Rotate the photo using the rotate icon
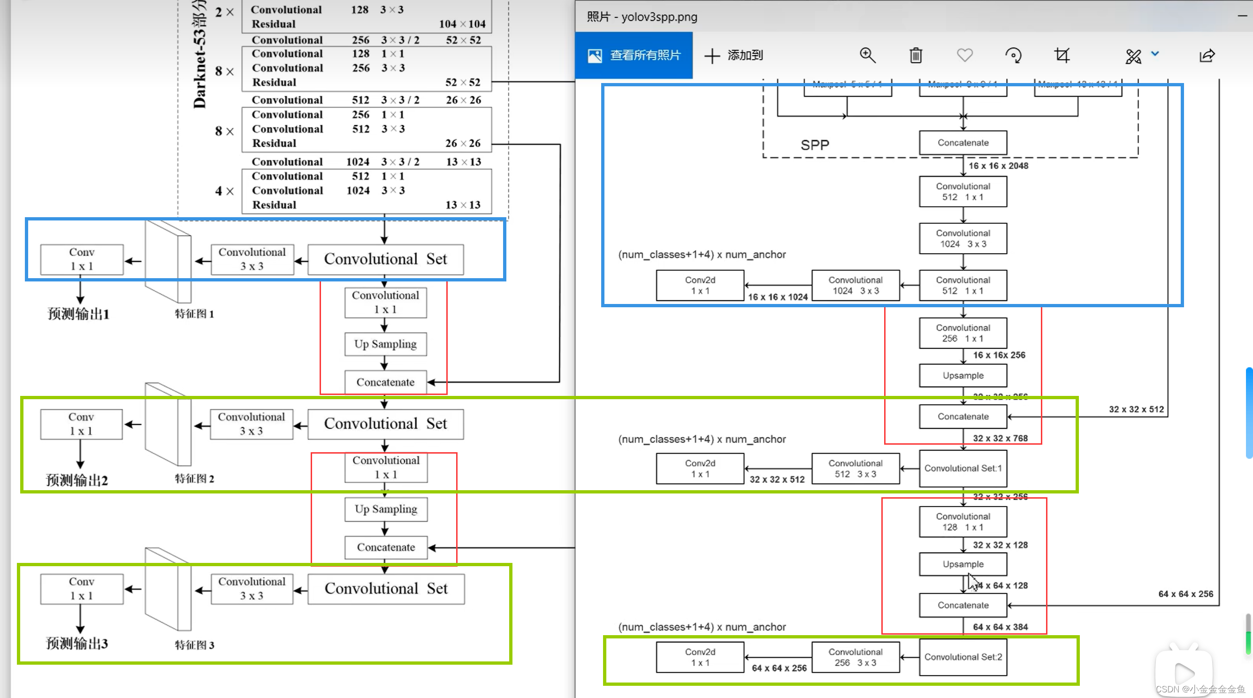The image size is (1253, 698). (x=1013, y=55)
